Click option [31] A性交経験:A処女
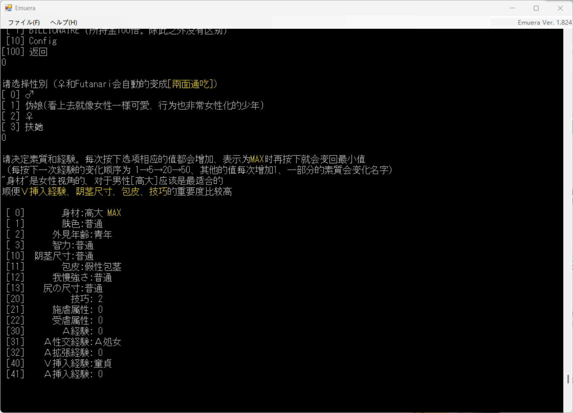Screen dimensions: 573x413 pyautogui.click(x=64, y=342)
